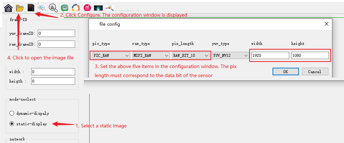Click the yuv_type column label
Image resolution: width=344 pixels, height=143 pixels.
tap(220, 43)
